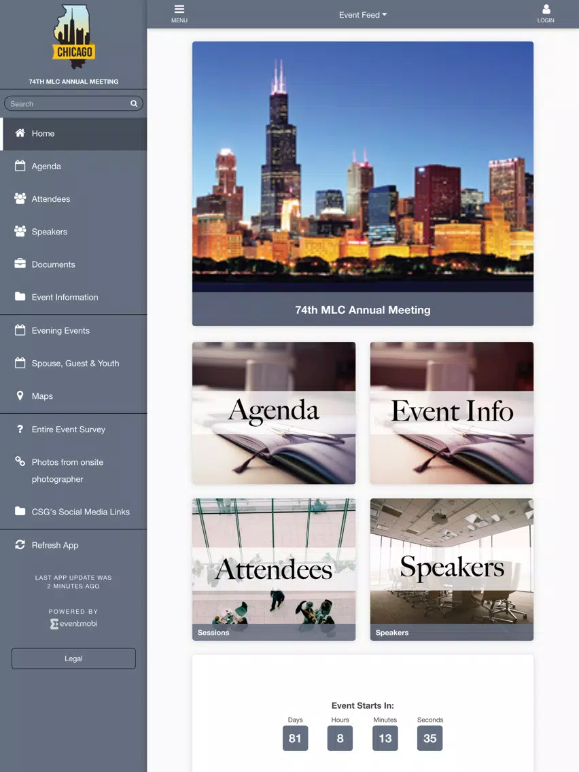Go to Spouse, Guest & Youth
579x772 pixels.
[73, 364]
